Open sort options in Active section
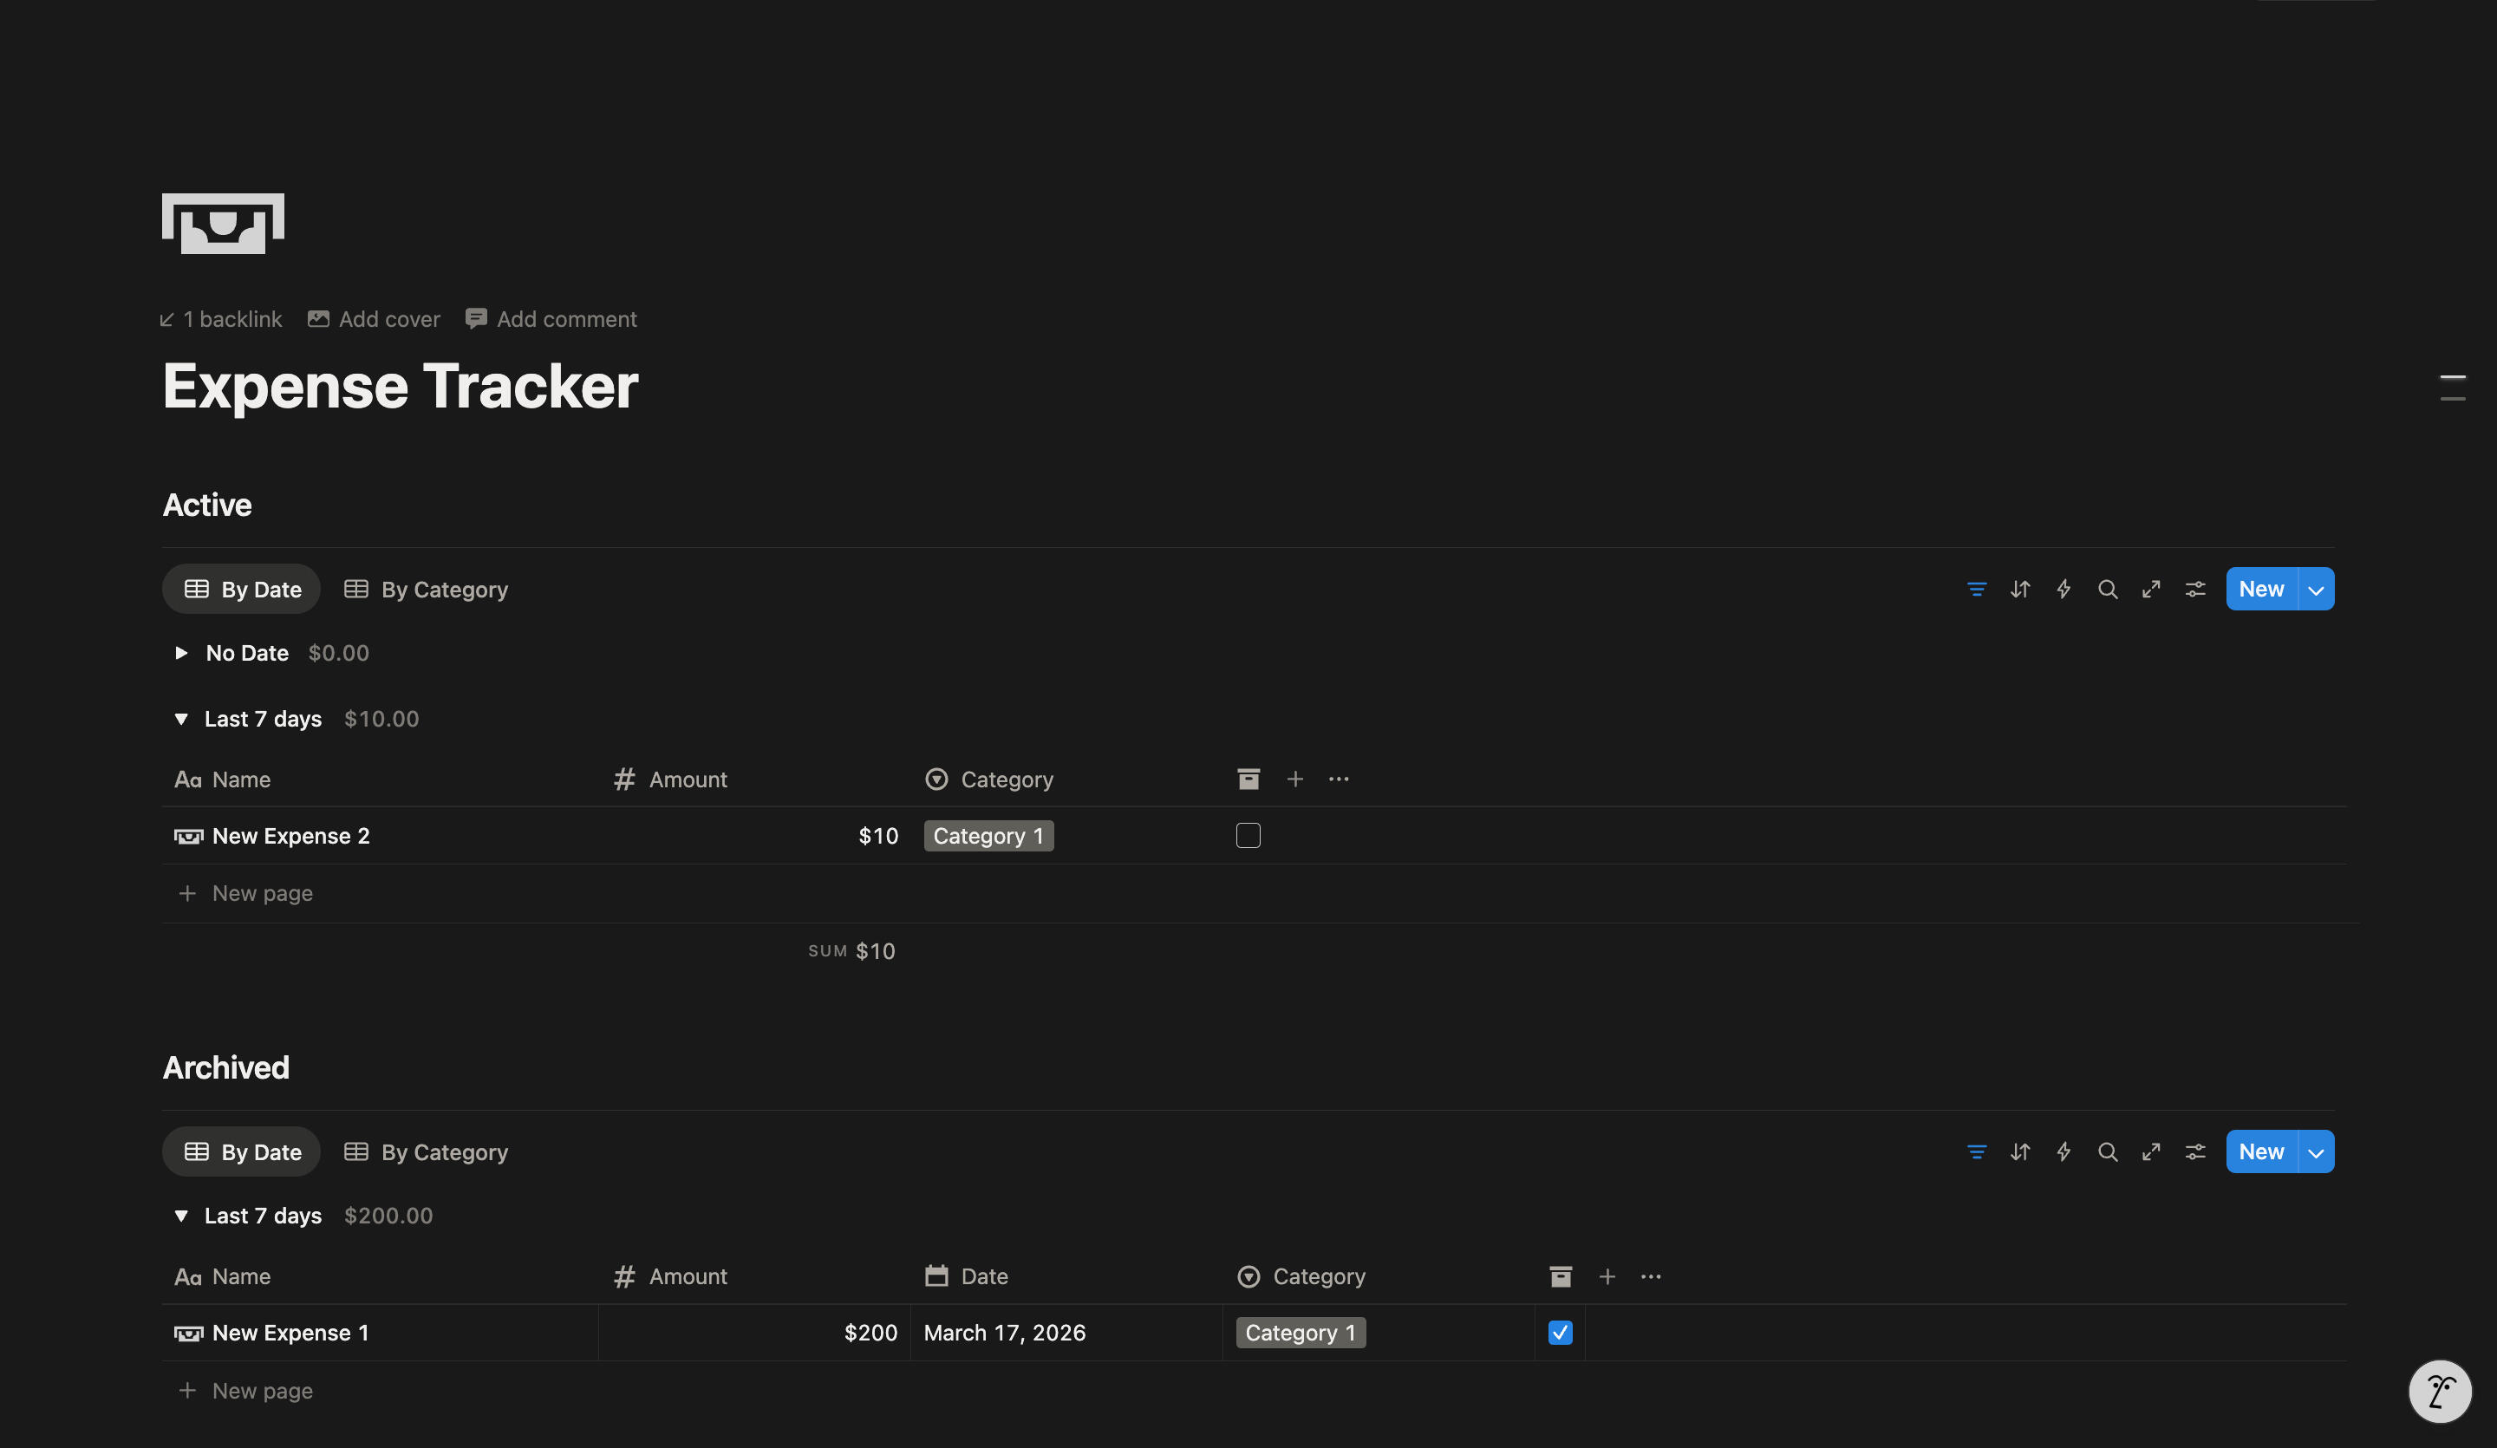2497x1448 pixels. pos(2019,590)
